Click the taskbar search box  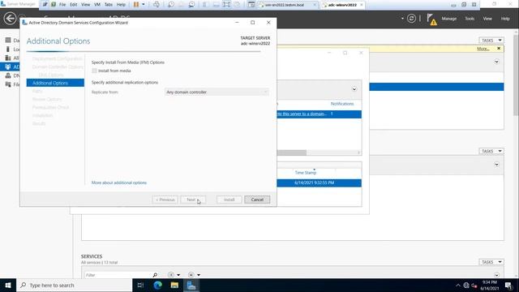coord(74,285)
